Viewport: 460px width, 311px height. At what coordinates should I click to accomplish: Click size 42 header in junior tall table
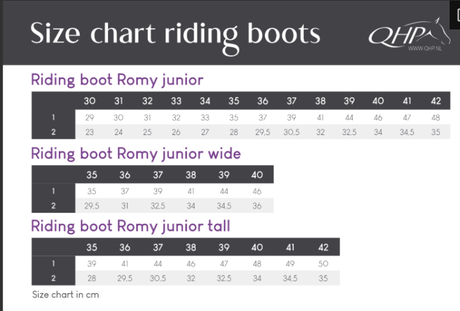pyautogui.click(x=323, y=247)
